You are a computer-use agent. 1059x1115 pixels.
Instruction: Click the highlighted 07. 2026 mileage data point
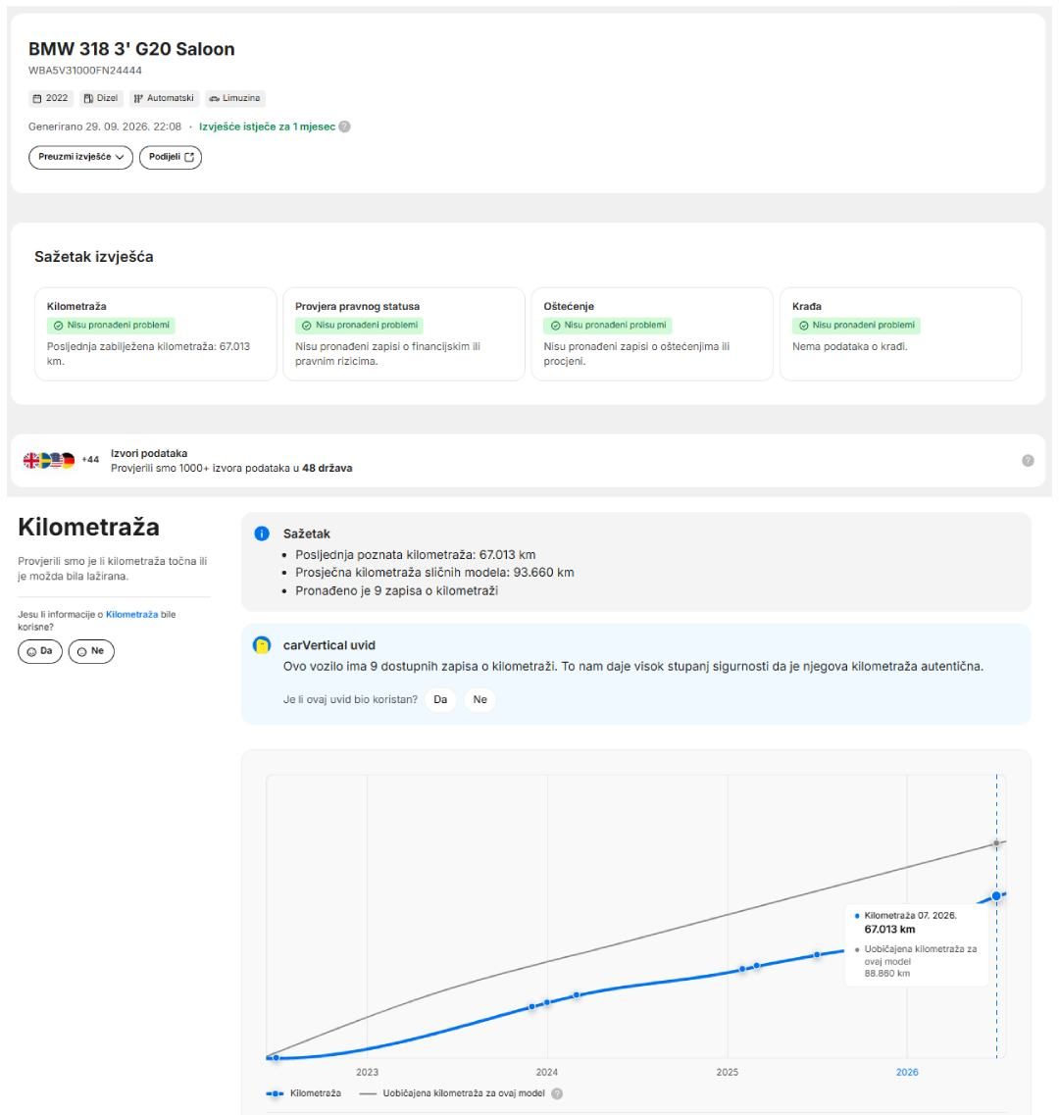click(x=996, y=896)
